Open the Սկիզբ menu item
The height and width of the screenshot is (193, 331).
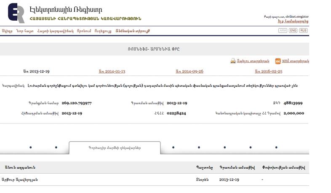point(7,31)
